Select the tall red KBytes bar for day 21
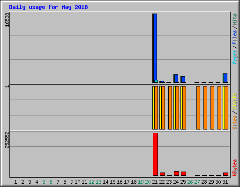The image size is (240, 187). 155,154
